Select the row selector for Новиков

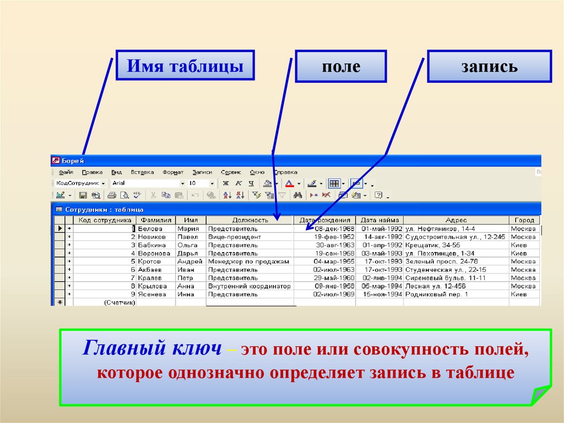tap(59, 237)
